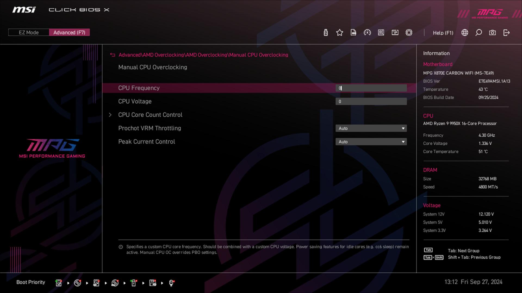Click the date and time display
This screenshot has height=293, width=522.
point(473,282)
